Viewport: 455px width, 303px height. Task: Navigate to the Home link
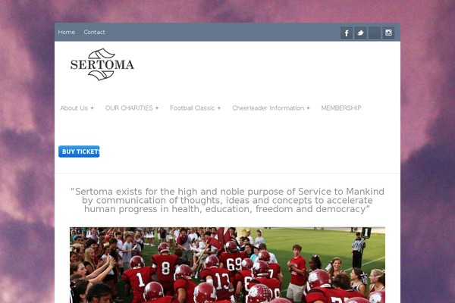[67, 32]
